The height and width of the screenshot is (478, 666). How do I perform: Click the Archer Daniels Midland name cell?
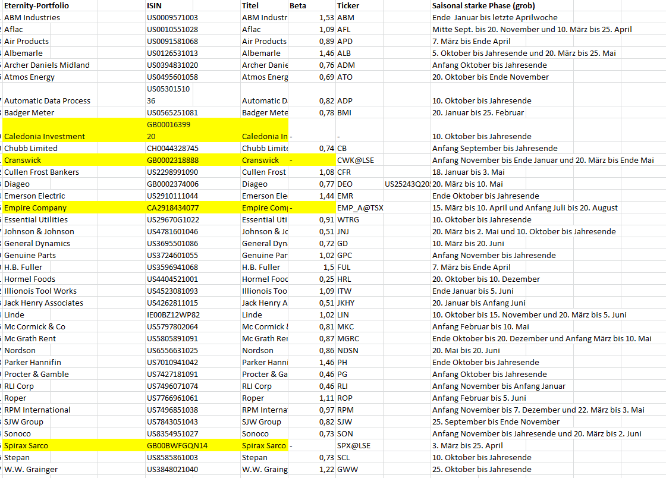(x=47, y=65)
